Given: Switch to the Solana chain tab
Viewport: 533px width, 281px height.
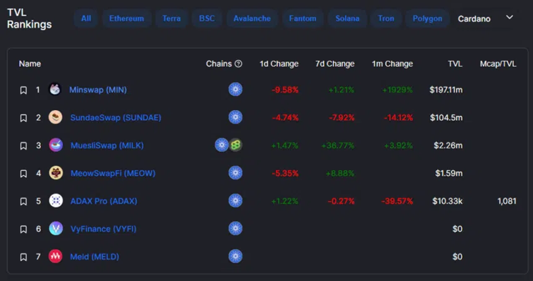Looking at the screenshot, I should [x=347, y=18].
